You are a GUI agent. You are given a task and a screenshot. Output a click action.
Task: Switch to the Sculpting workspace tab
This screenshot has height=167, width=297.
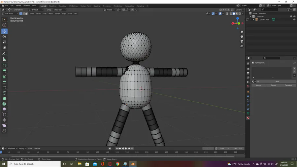(63, 6)
